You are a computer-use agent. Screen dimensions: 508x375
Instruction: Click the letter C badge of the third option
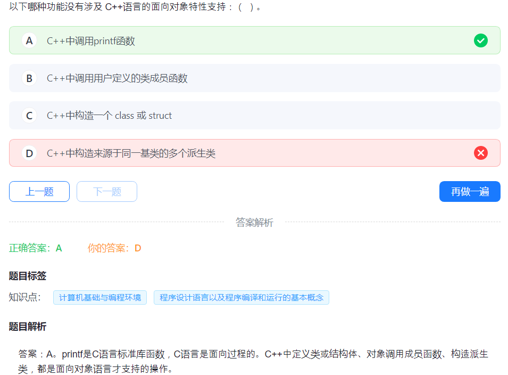[x=29, y=116]
